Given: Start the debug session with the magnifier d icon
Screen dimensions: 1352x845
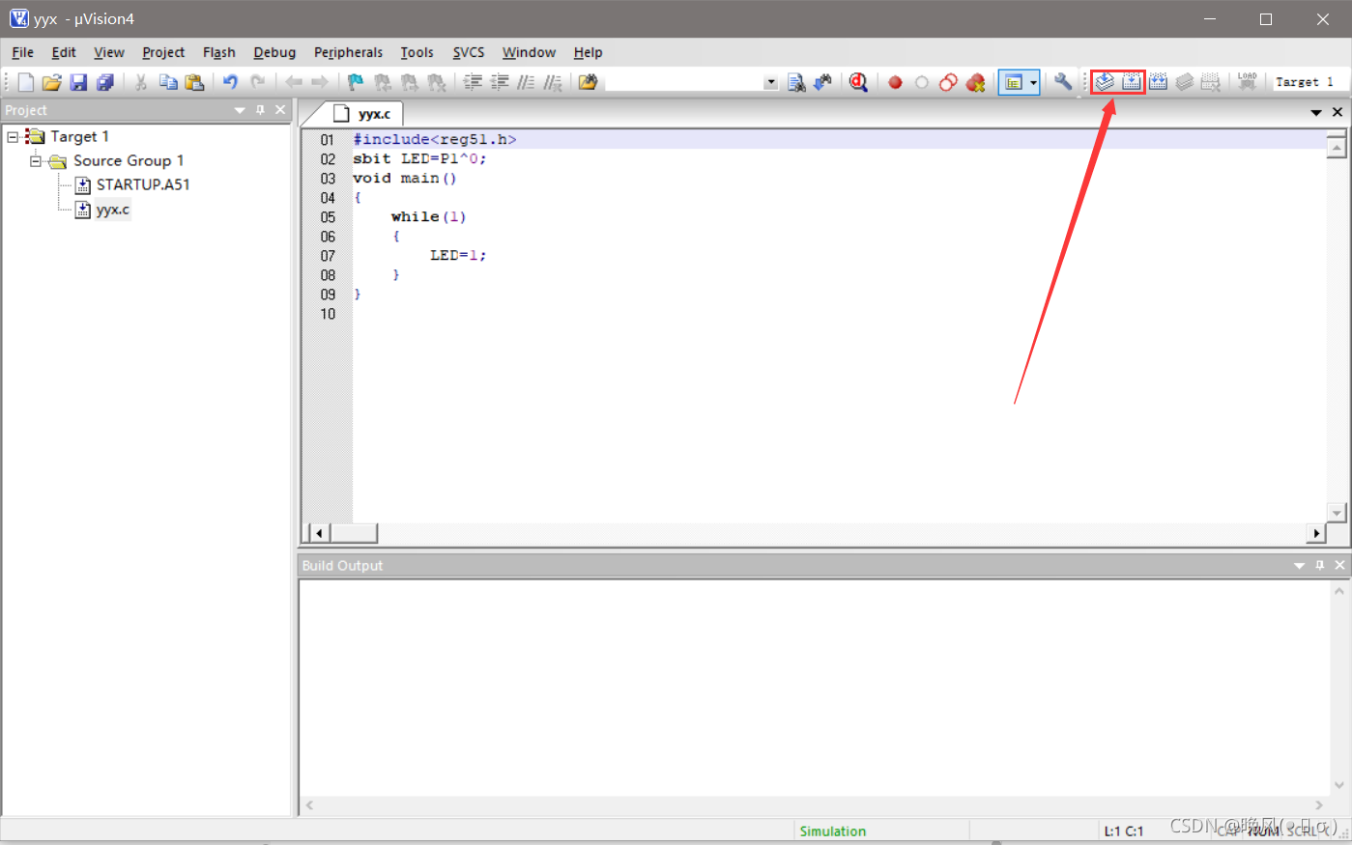Looking at the screenshot, I should (858, 82).
